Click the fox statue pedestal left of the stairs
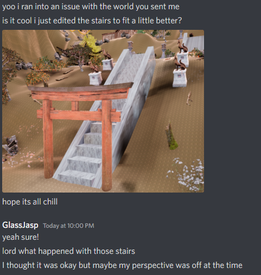The height and width of the screenshot is (275, 261). pyautogui.click(x=96, y=78)
